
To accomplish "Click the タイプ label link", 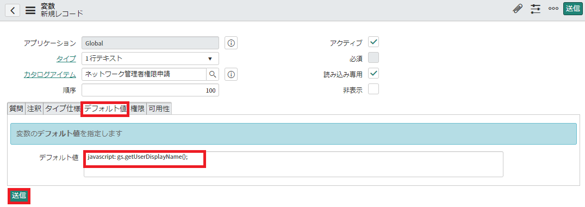I will 66,59.
